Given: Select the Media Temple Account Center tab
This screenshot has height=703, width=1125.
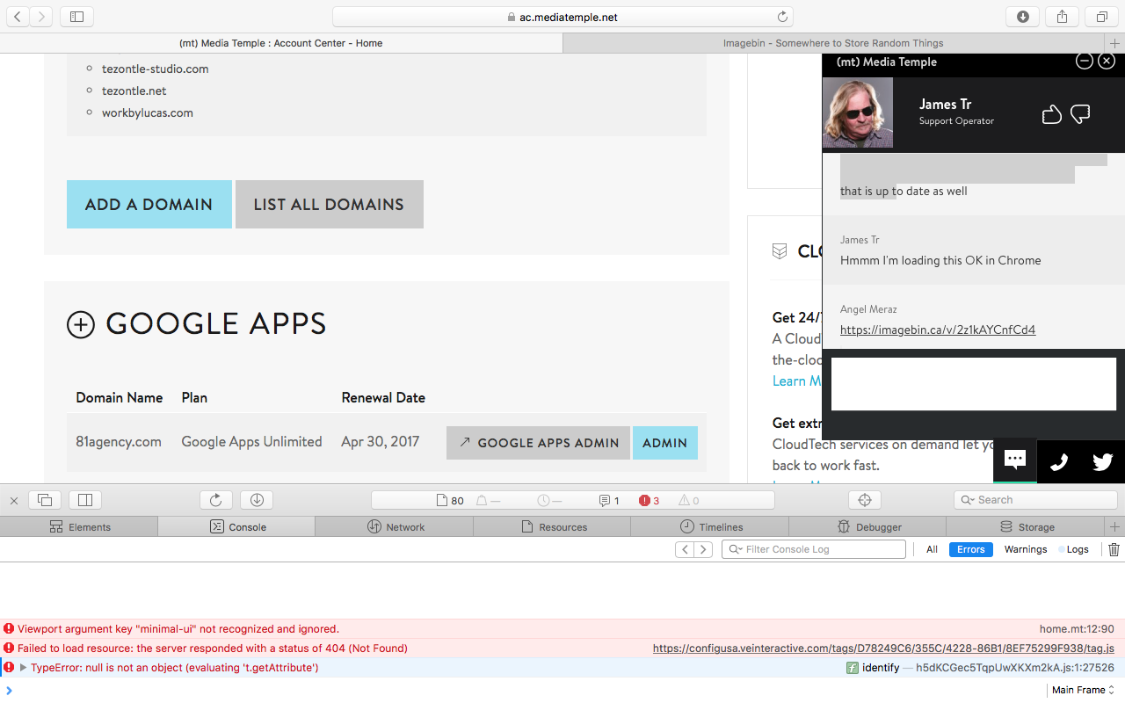Looking at the screenshot, I should (x=280, y=43).
